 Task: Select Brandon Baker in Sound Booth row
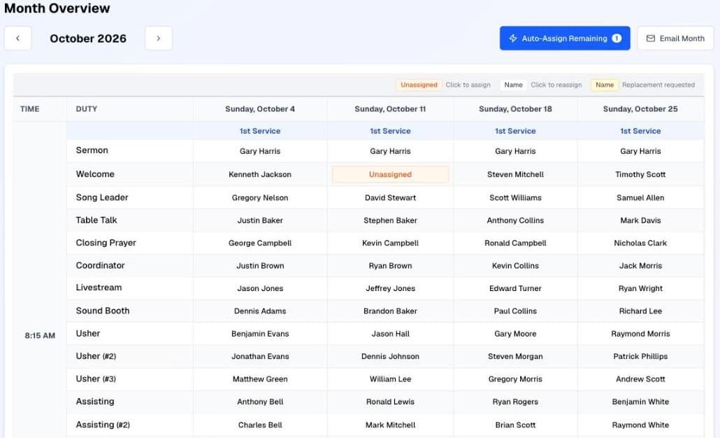click(390, 311)
